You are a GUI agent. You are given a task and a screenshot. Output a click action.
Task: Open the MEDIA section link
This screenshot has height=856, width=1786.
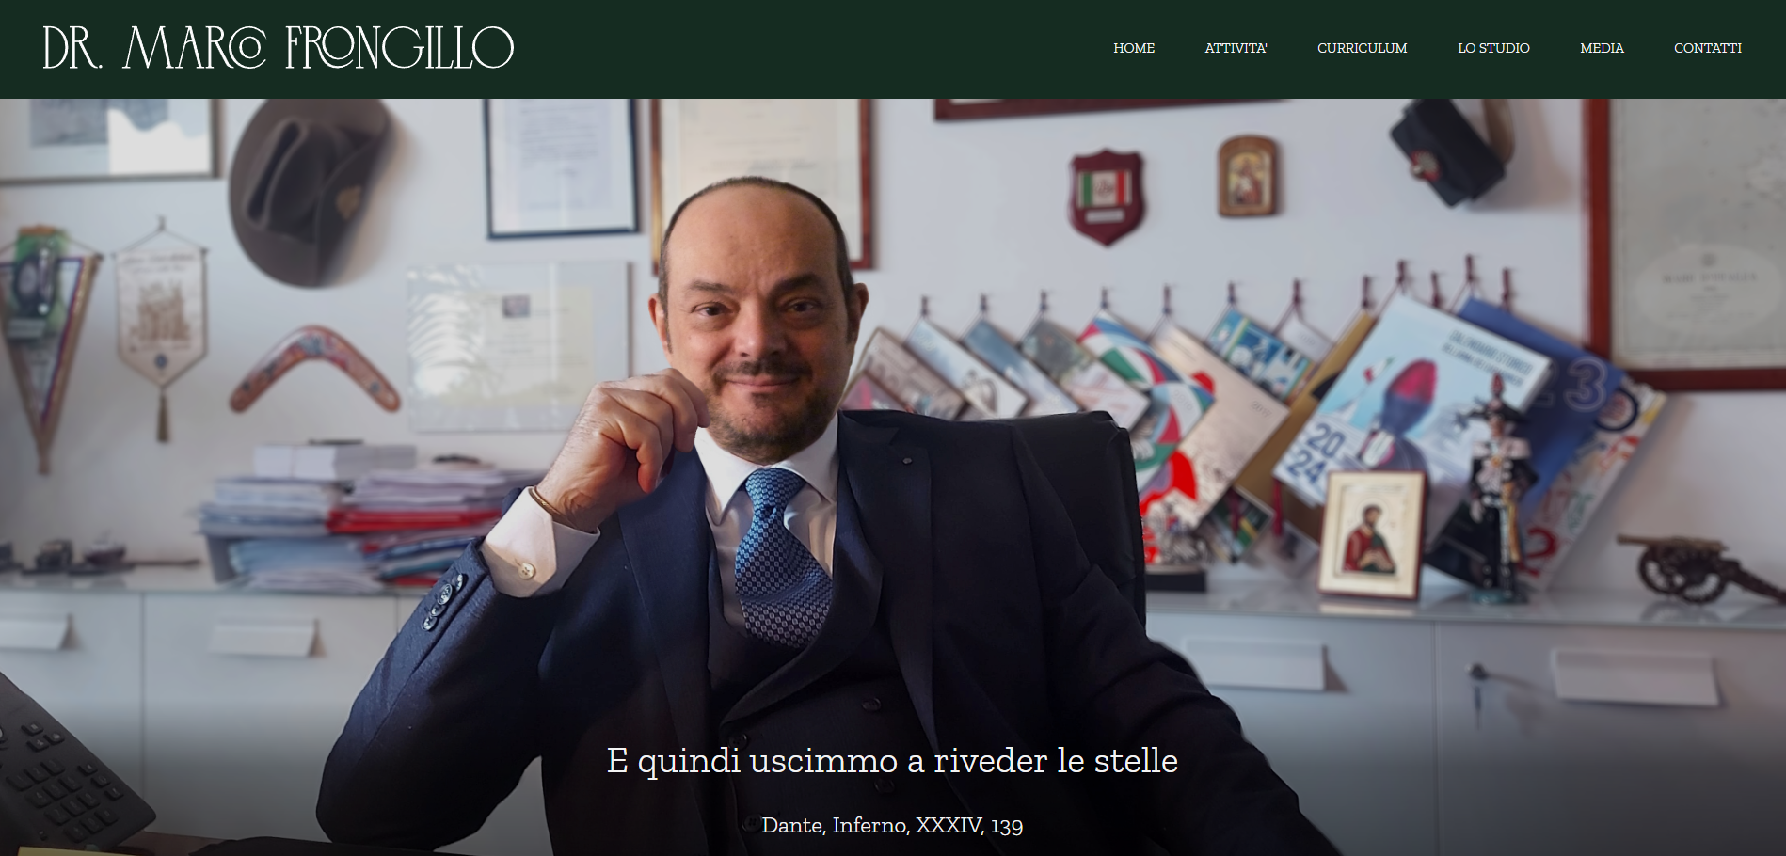point(1602,48)
